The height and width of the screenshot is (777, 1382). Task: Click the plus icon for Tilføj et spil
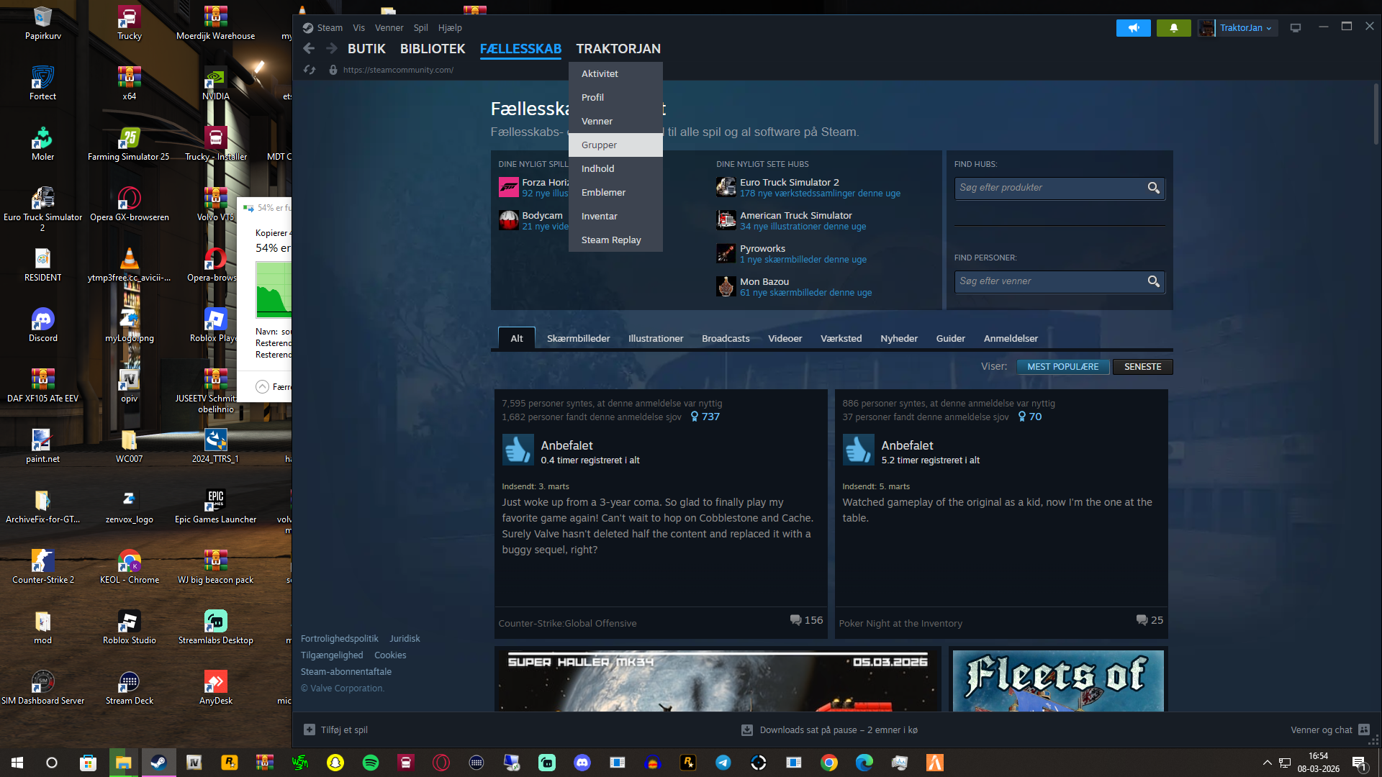(x=310, y=730)
